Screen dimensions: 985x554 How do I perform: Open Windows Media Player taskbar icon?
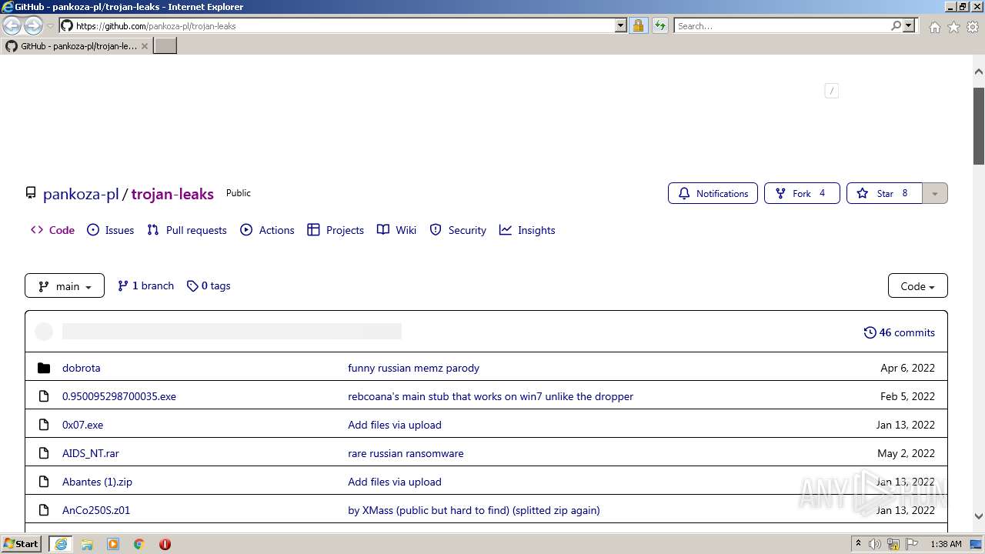(113, 544)
